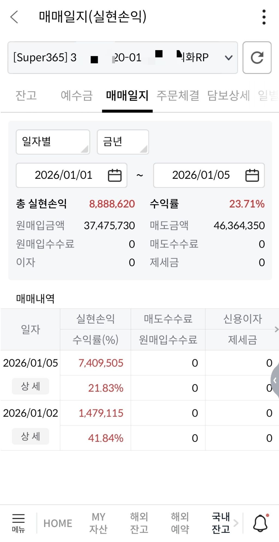
Task: Open the end date calendar icon
Action: tap(252, 175)
